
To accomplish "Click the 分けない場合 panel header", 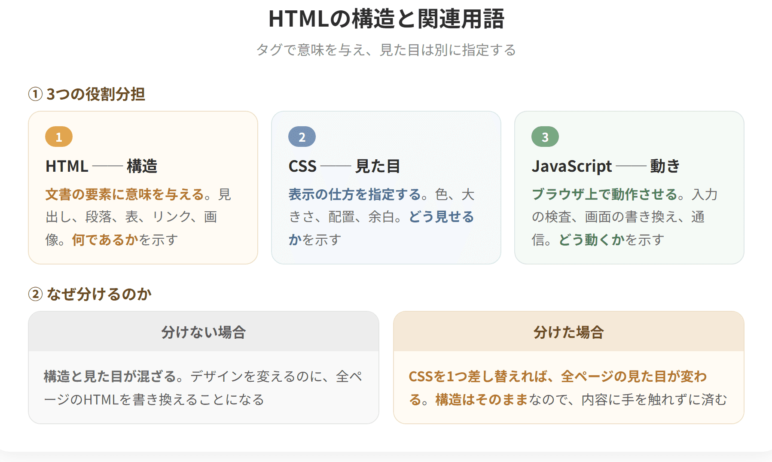I will tap(204, 332).
